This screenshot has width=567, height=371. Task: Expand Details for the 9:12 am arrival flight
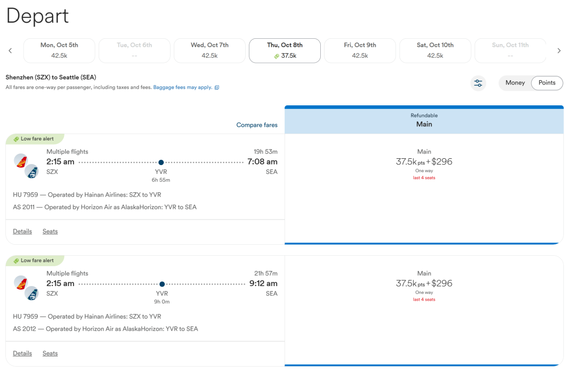23,353
